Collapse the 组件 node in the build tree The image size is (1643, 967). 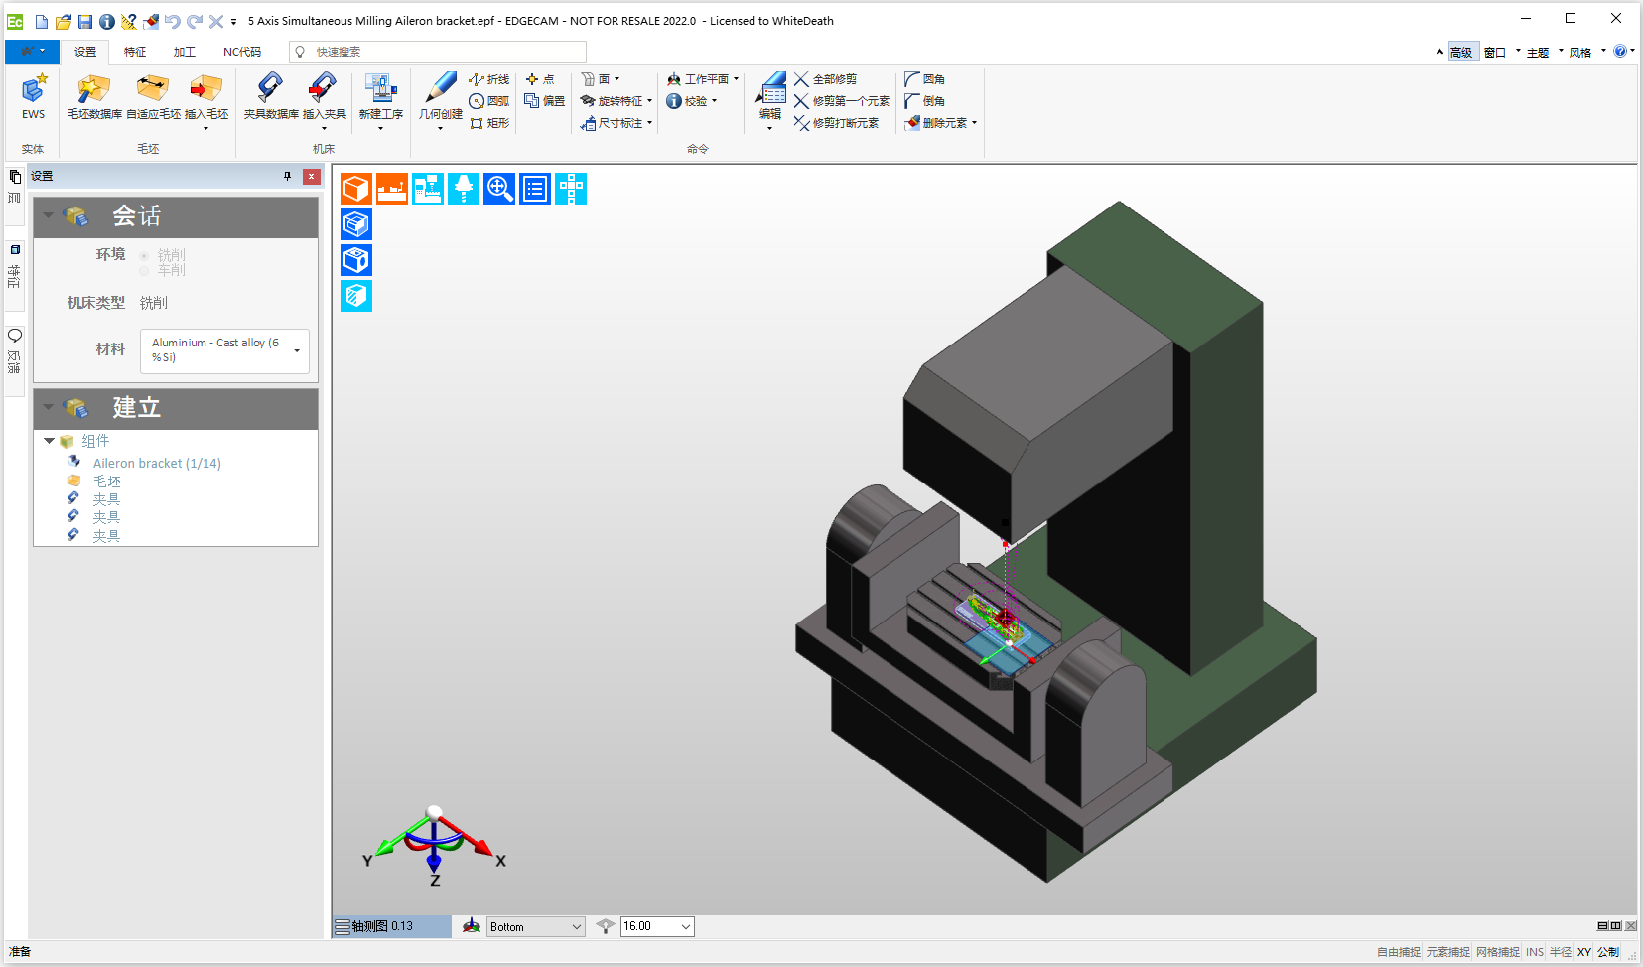tap(49, 441)
